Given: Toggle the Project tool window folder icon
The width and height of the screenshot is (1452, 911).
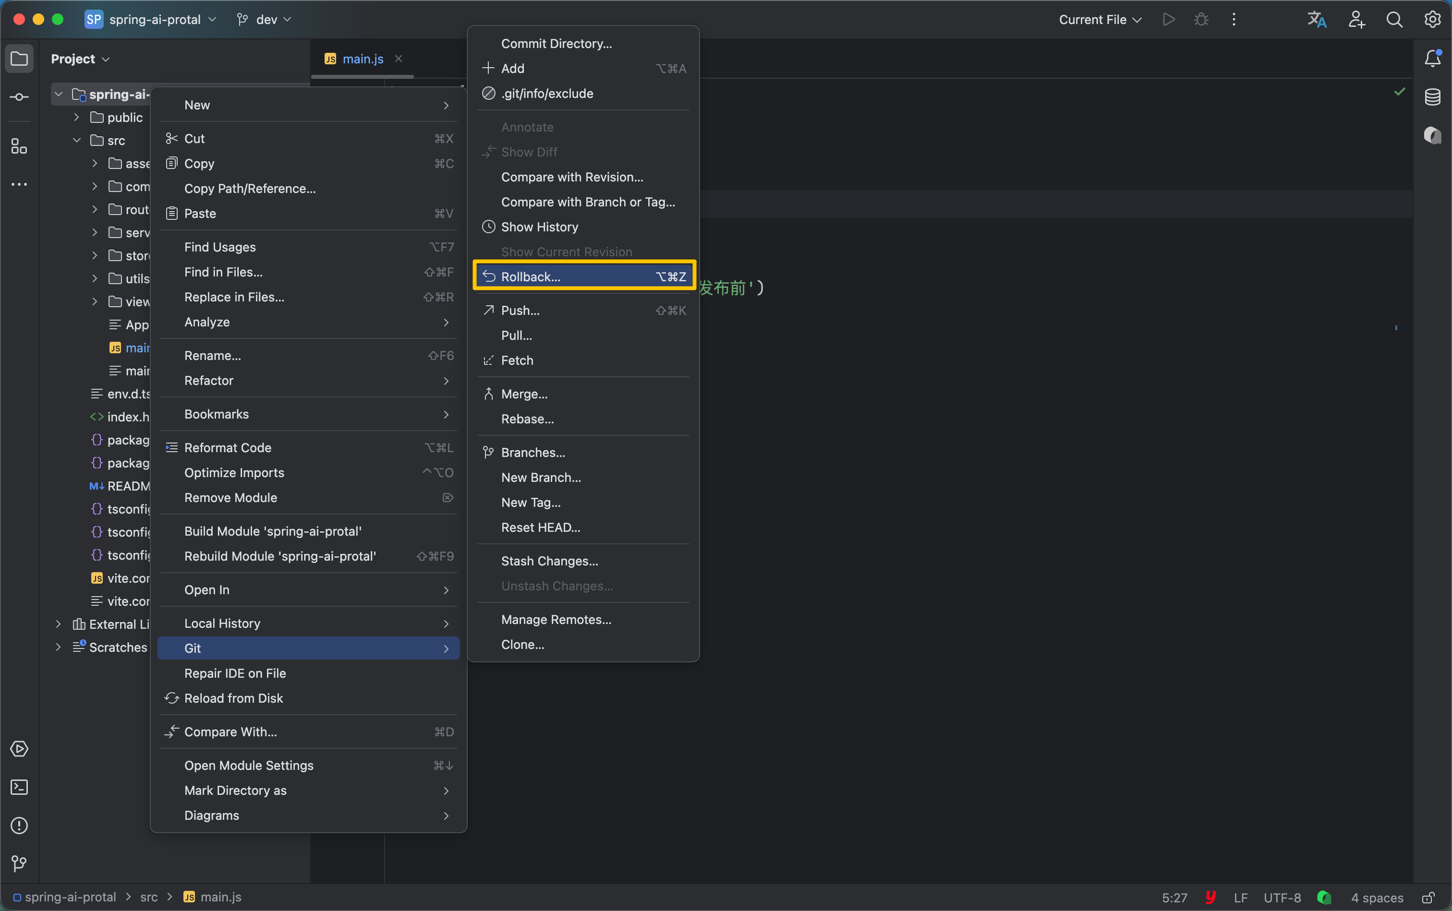Looking at the screenshot, I should [x=19, y=59].
